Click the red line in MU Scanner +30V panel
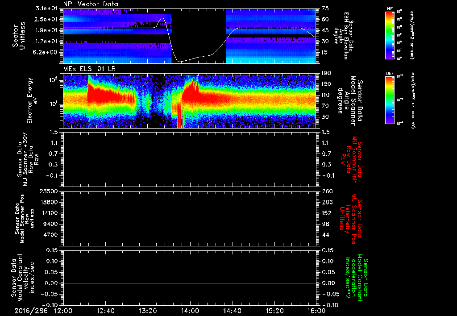 pyautogui.click(x=189, y=173)
